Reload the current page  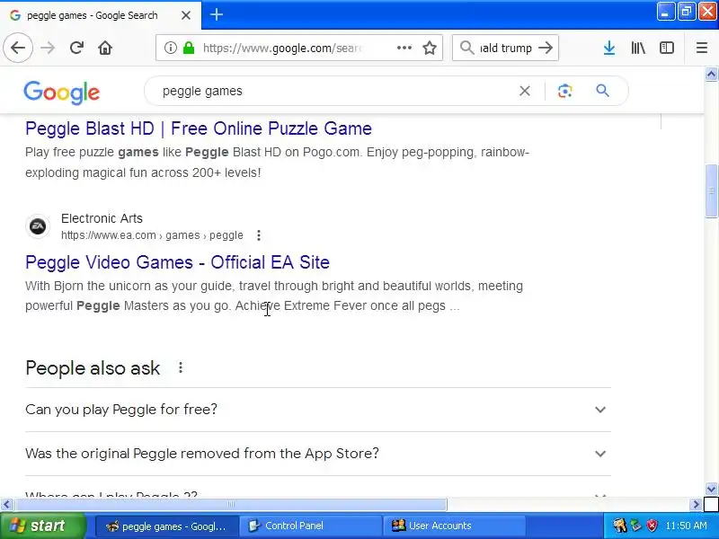coord(76,48)
